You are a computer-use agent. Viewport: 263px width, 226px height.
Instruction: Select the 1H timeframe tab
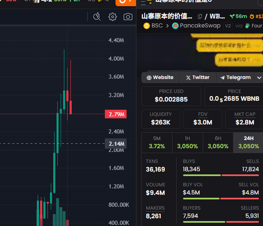tap(188, 142)
